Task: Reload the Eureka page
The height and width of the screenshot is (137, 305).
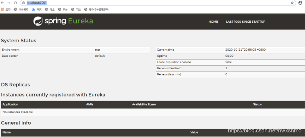Action: point(15,3)
